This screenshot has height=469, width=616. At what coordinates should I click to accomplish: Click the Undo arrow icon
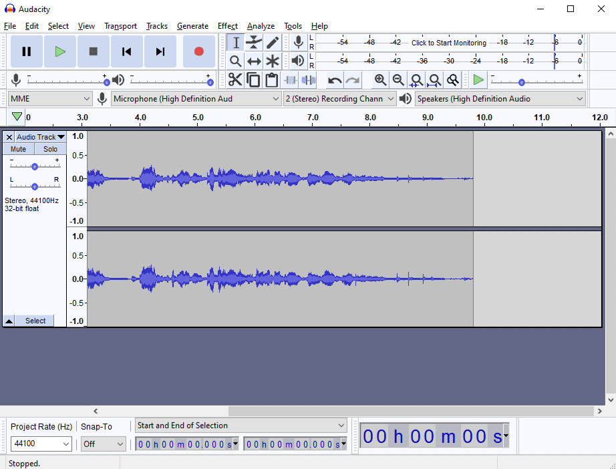(x=333, y=80)
